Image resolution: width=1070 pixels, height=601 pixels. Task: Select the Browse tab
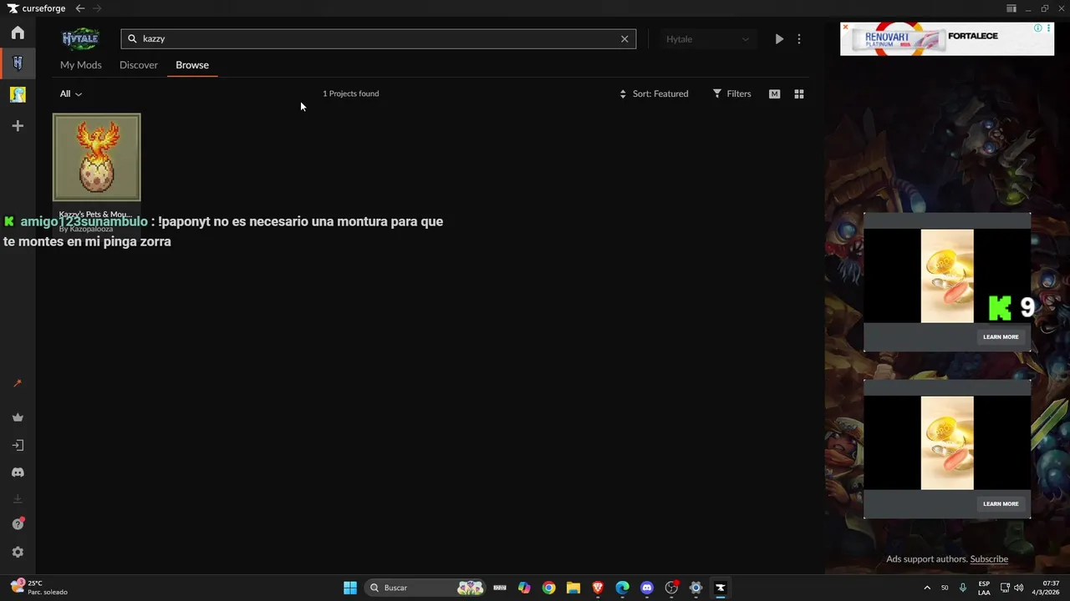click(x=192, y=65)
